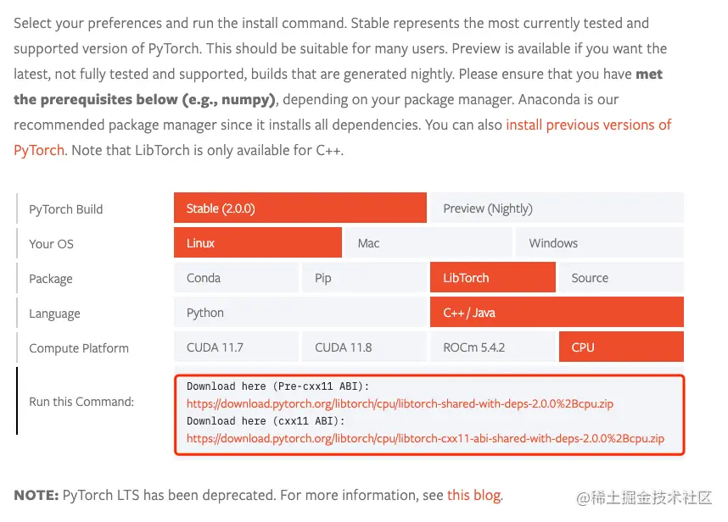Image resolution: width=728 pixels, height=522 pixels.
Task: Open the cxx11 ABI libtorch download link
Action: (425, 439)
